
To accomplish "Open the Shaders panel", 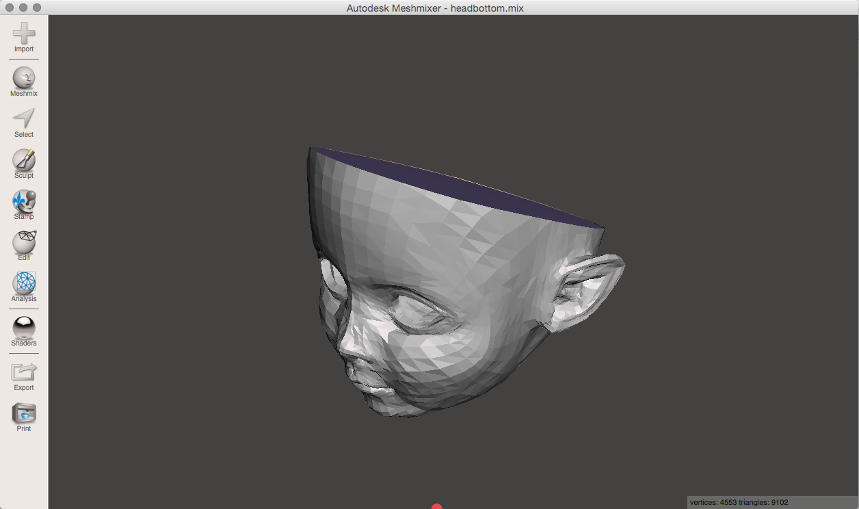I will click(24, 331).
